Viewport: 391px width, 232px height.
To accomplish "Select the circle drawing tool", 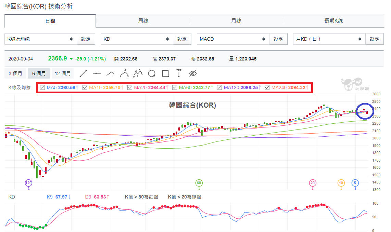I will 152,74.
